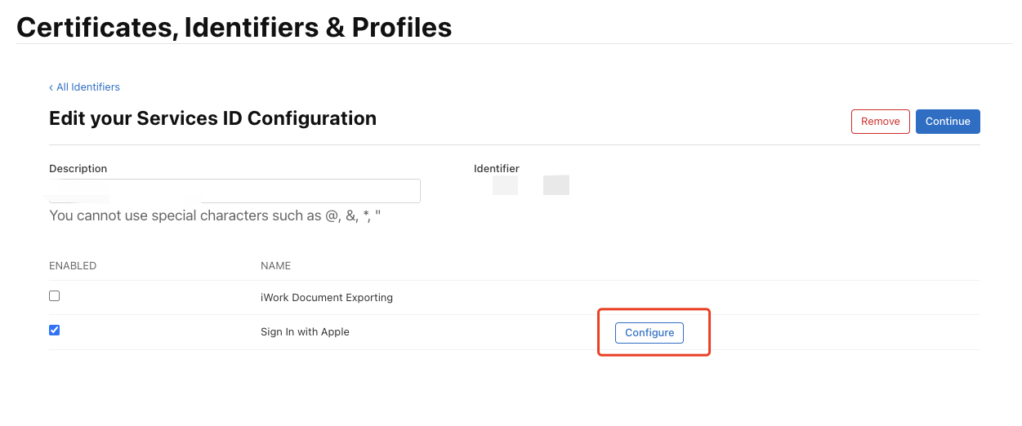Select the iWork Document Exporting row label

[326, 298]
